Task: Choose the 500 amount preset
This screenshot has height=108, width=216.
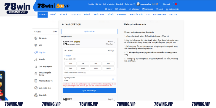Action: 96,64
